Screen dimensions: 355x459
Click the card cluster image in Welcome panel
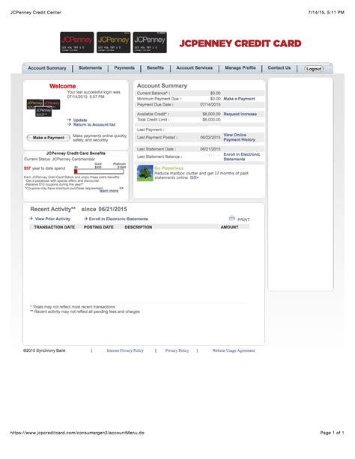click(x=43, y=108)
